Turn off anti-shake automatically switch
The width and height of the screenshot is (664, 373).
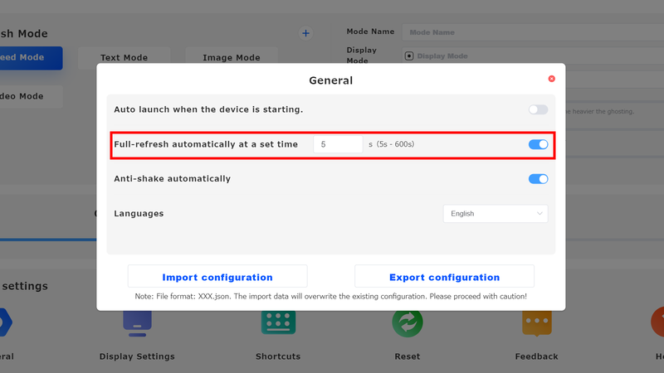[x=538, y=179]
